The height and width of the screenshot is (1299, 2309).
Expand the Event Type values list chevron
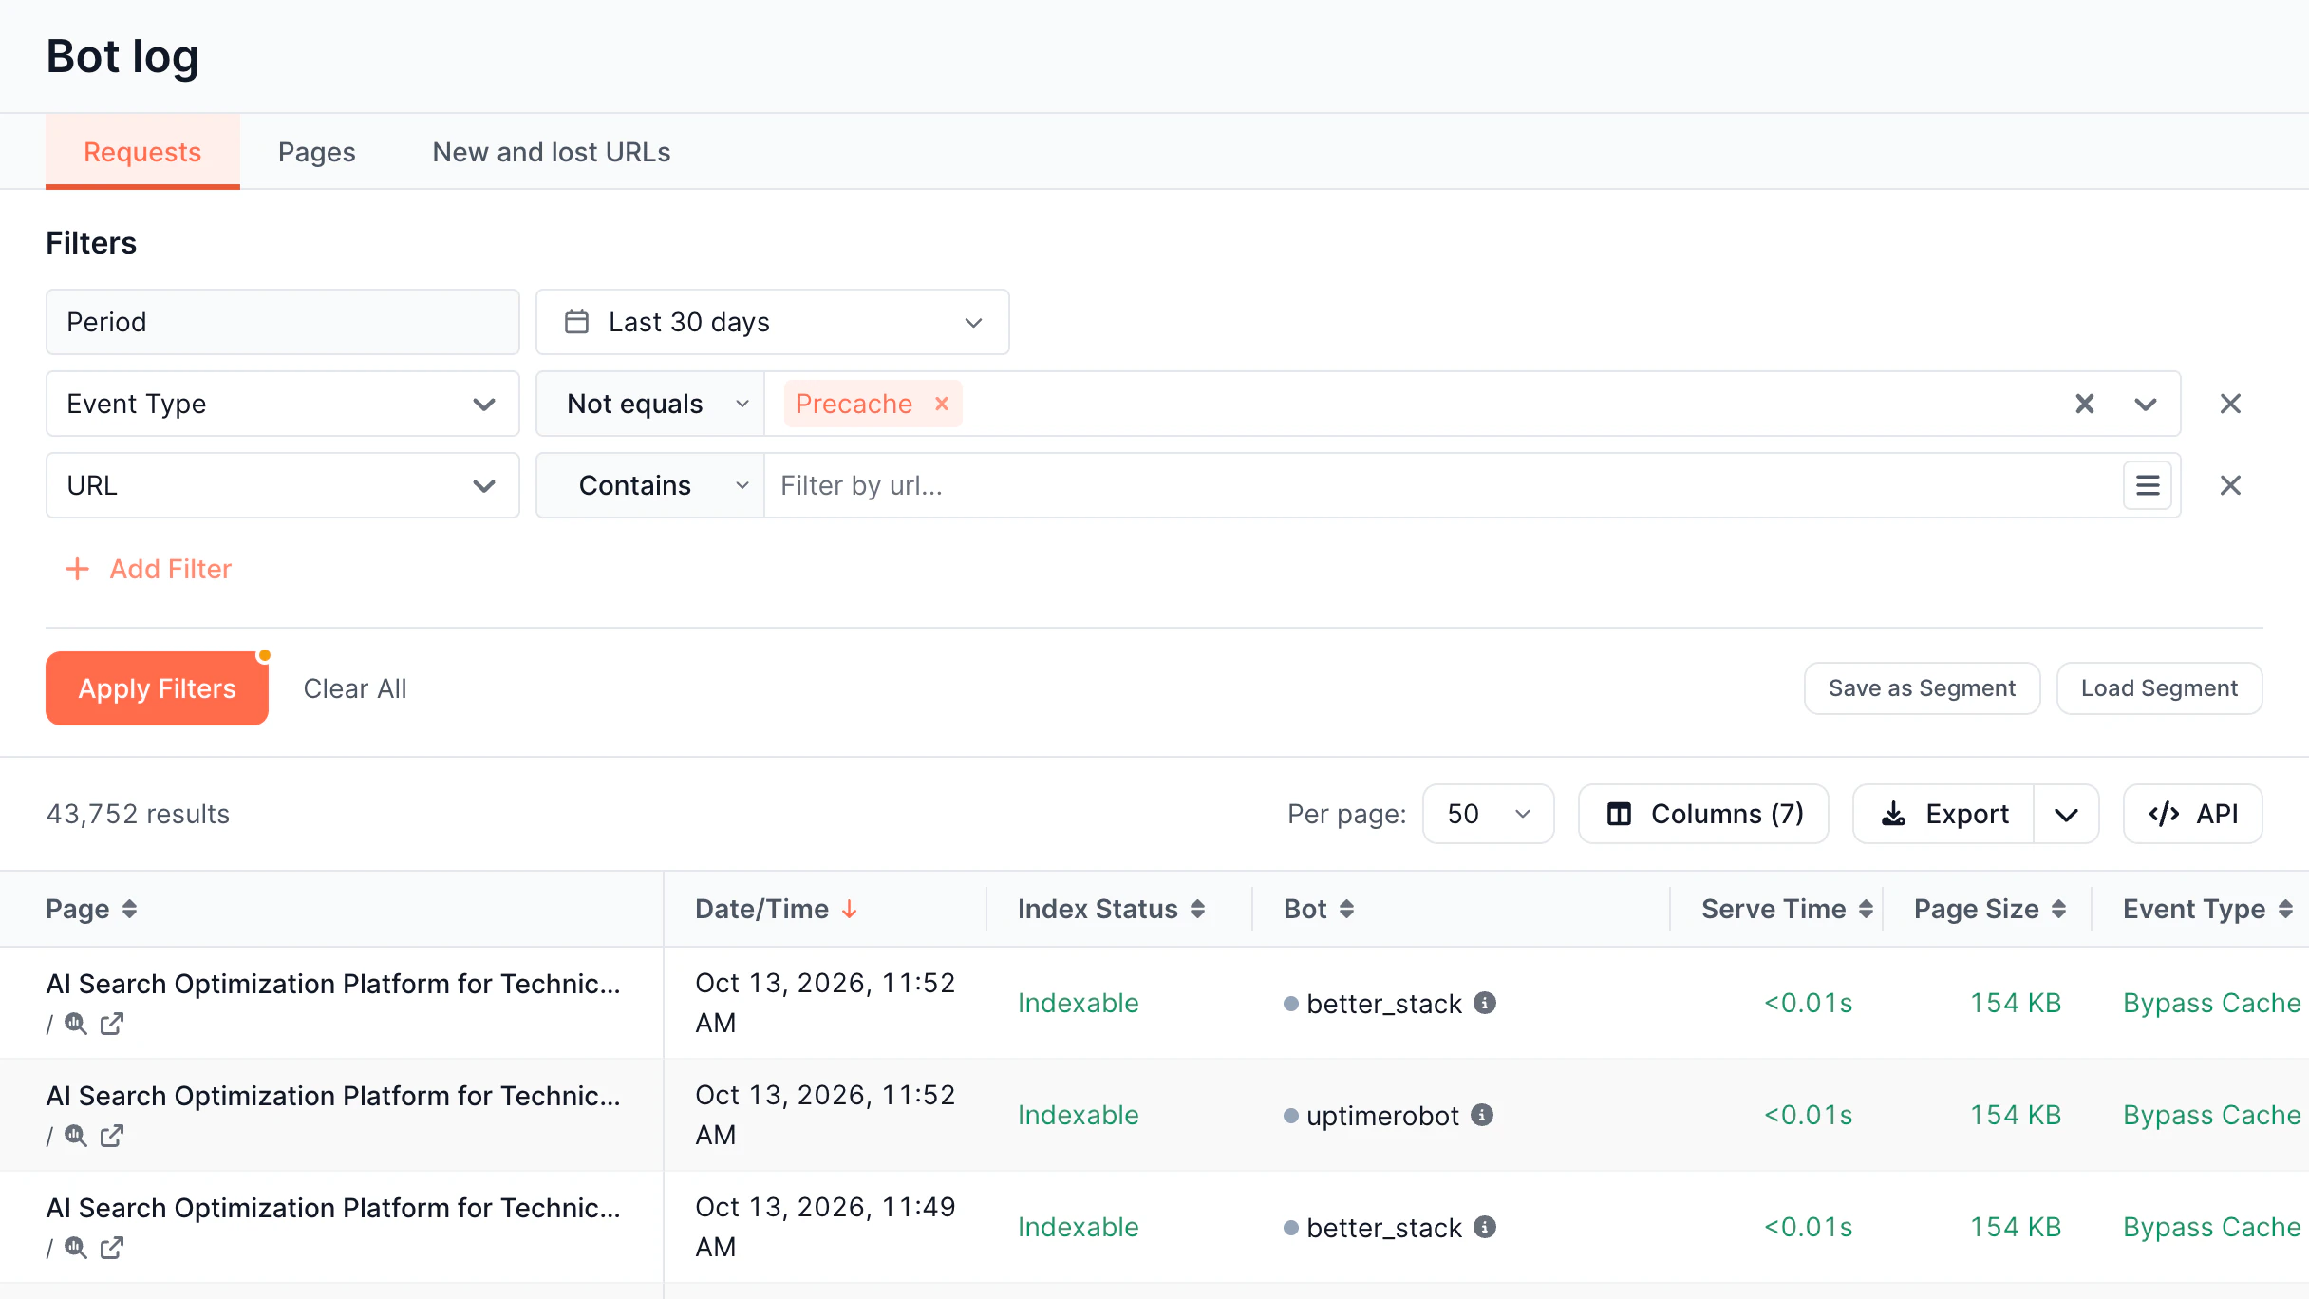tap(2145, 404)
